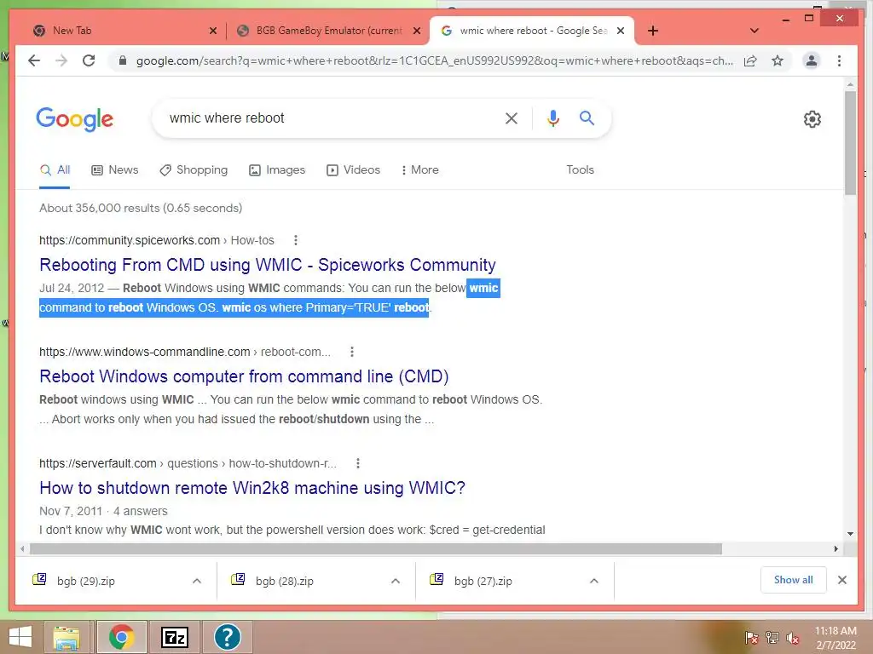Bookmark this page with the star
Viewport: 873px width, 654px height.
778,60
